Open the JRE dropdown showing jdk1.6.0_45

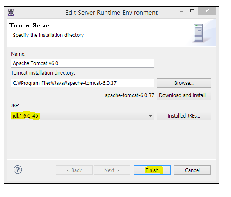tap(82, 115)
